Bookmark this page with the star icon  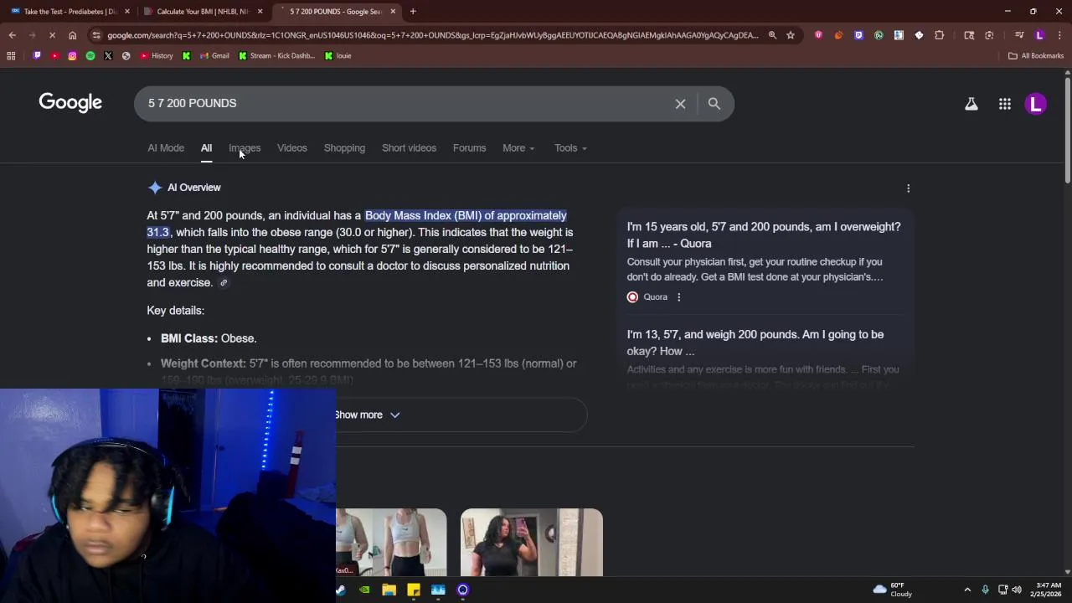pyautogui.click(x=791, y=35)
